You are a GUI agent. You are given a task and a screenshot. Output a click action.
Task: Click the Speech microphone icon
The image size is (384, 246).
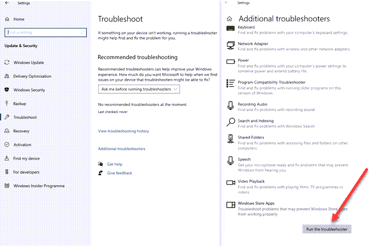click(x=230, y=161)
